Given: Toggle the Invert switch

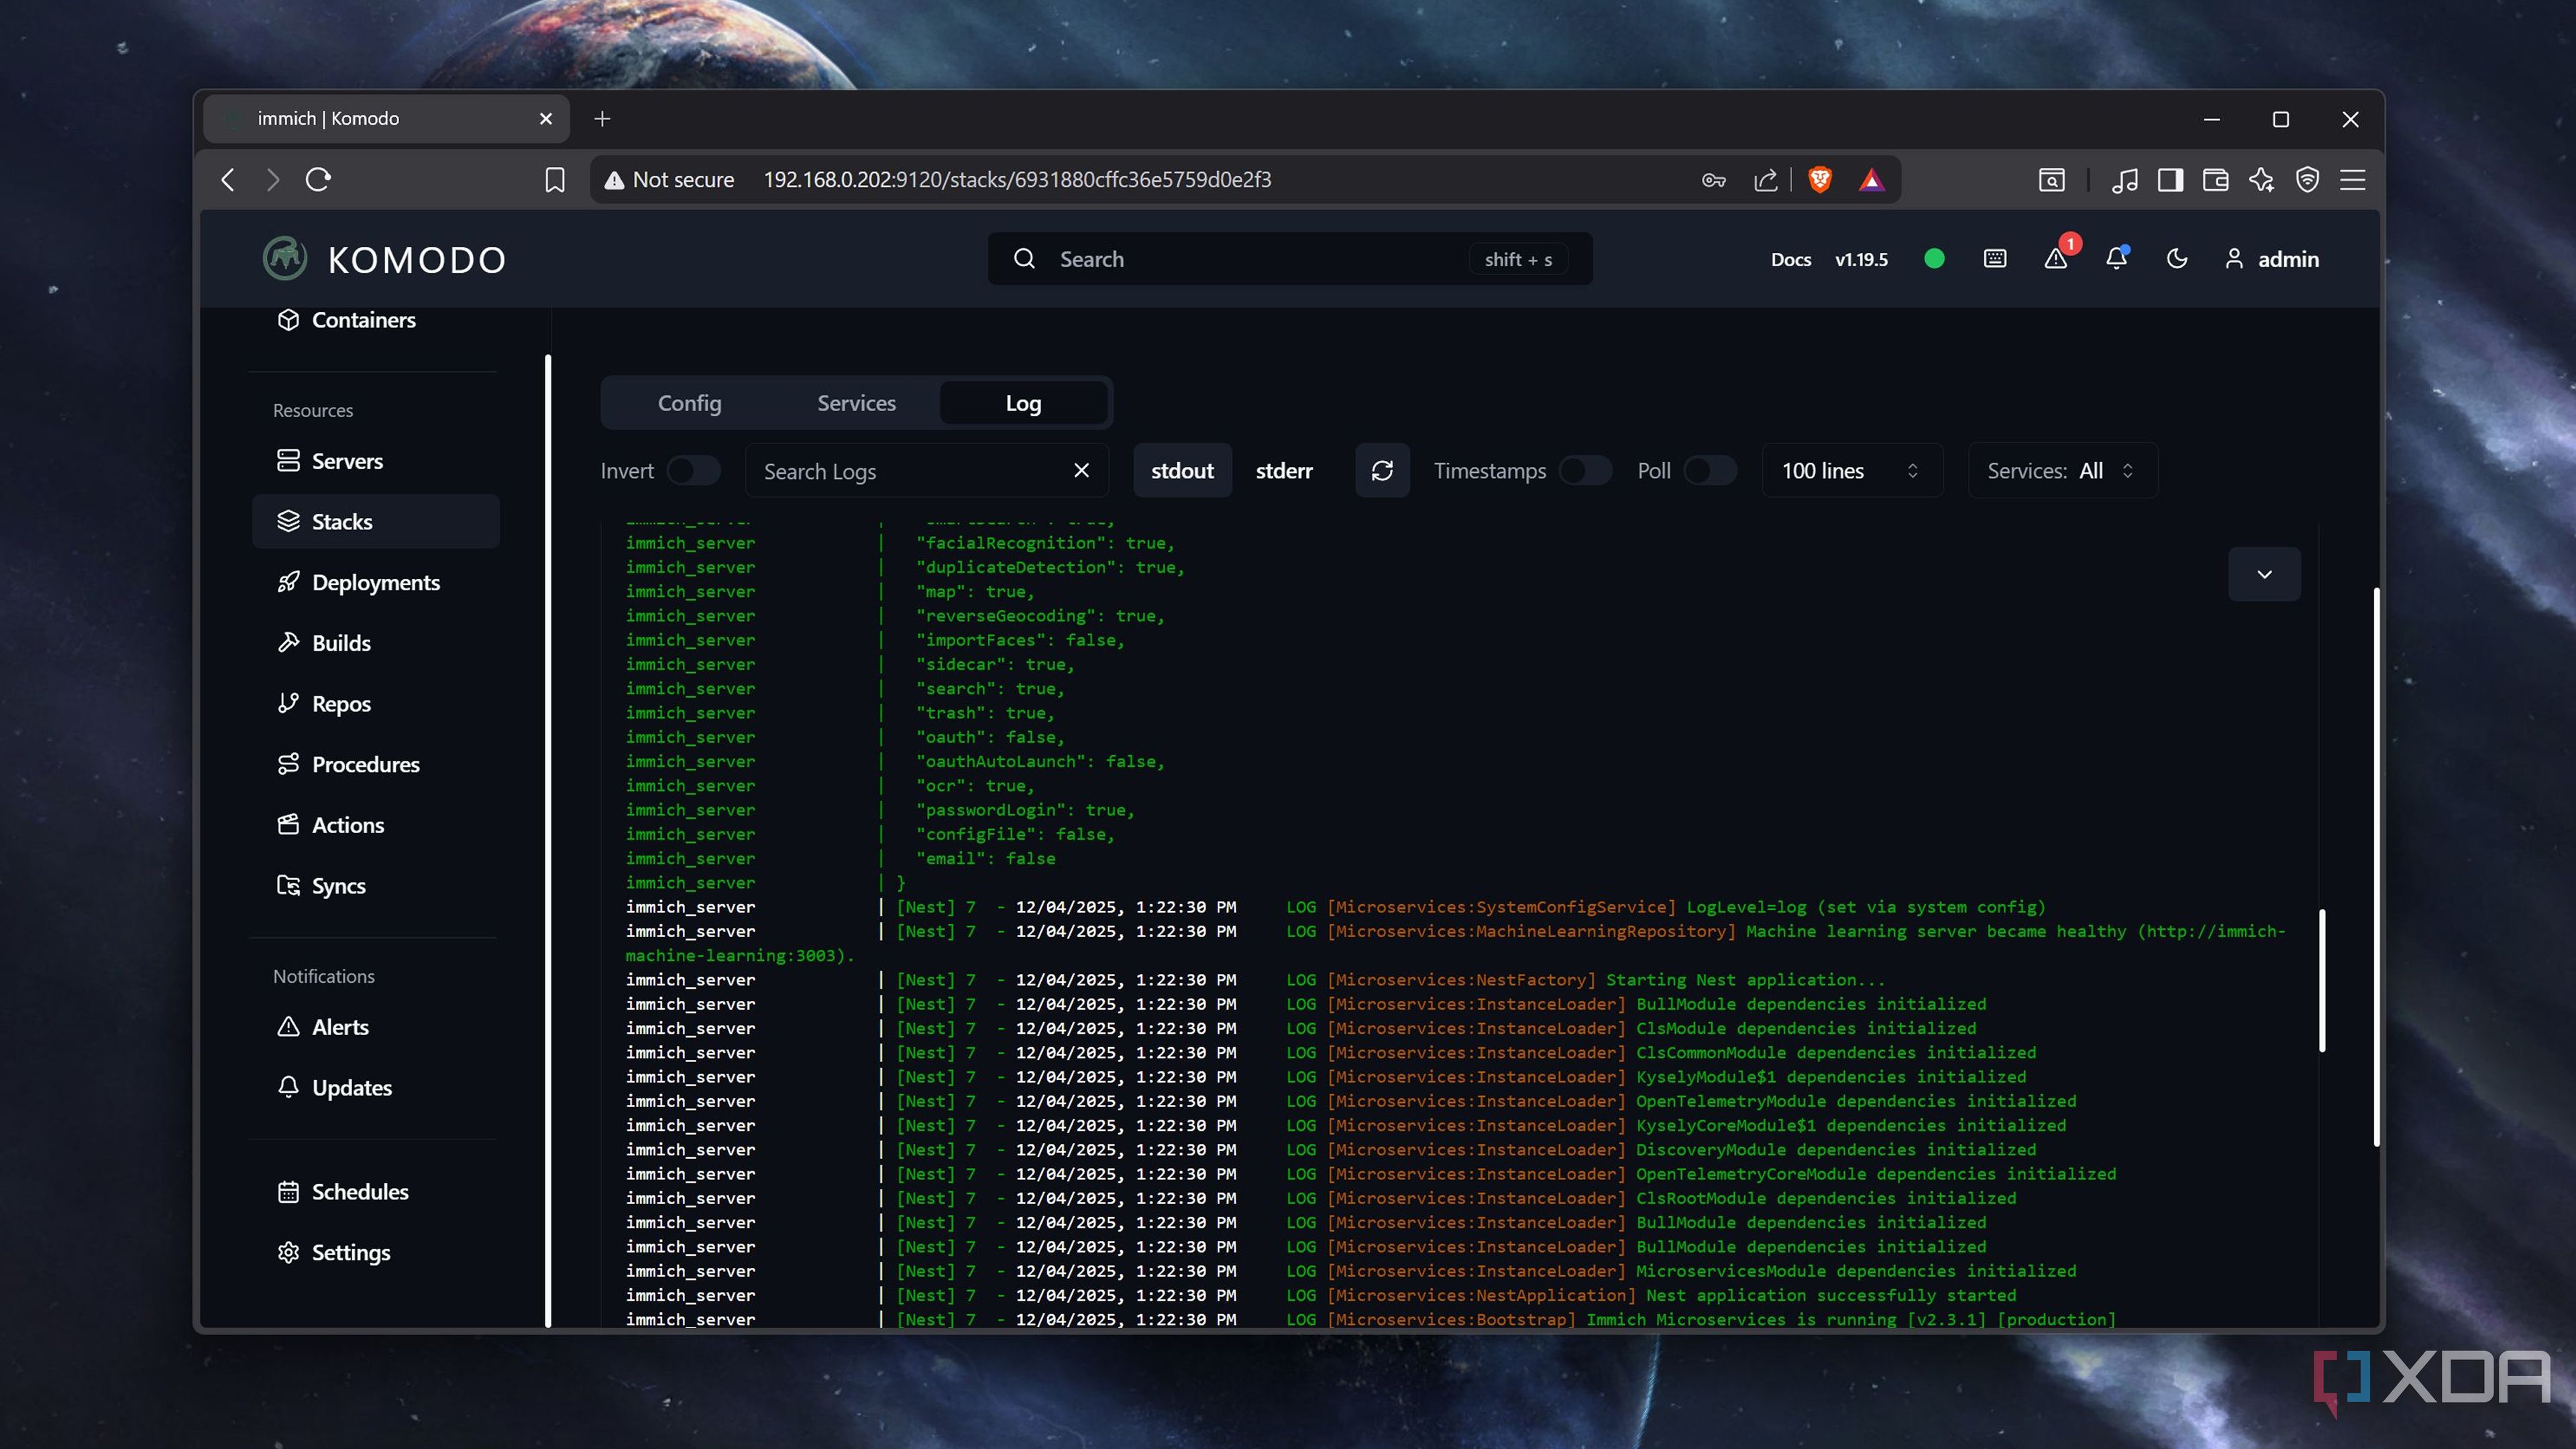Looking at the screenshot, I should pos(693,471).
